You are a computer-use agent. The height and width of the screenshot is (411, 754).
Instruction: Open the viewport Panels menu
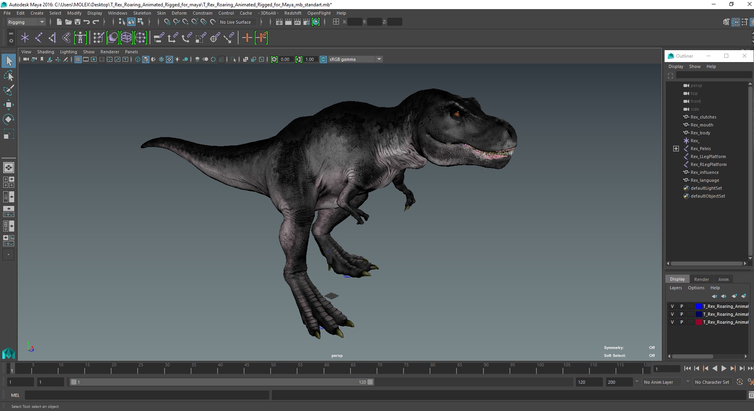(131, 52)
